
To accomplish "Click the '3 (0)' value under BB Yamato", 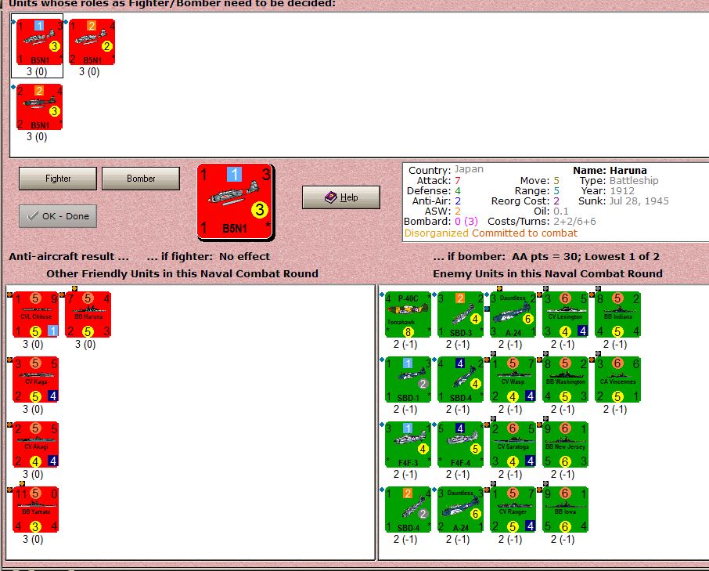I will point(33,540).
